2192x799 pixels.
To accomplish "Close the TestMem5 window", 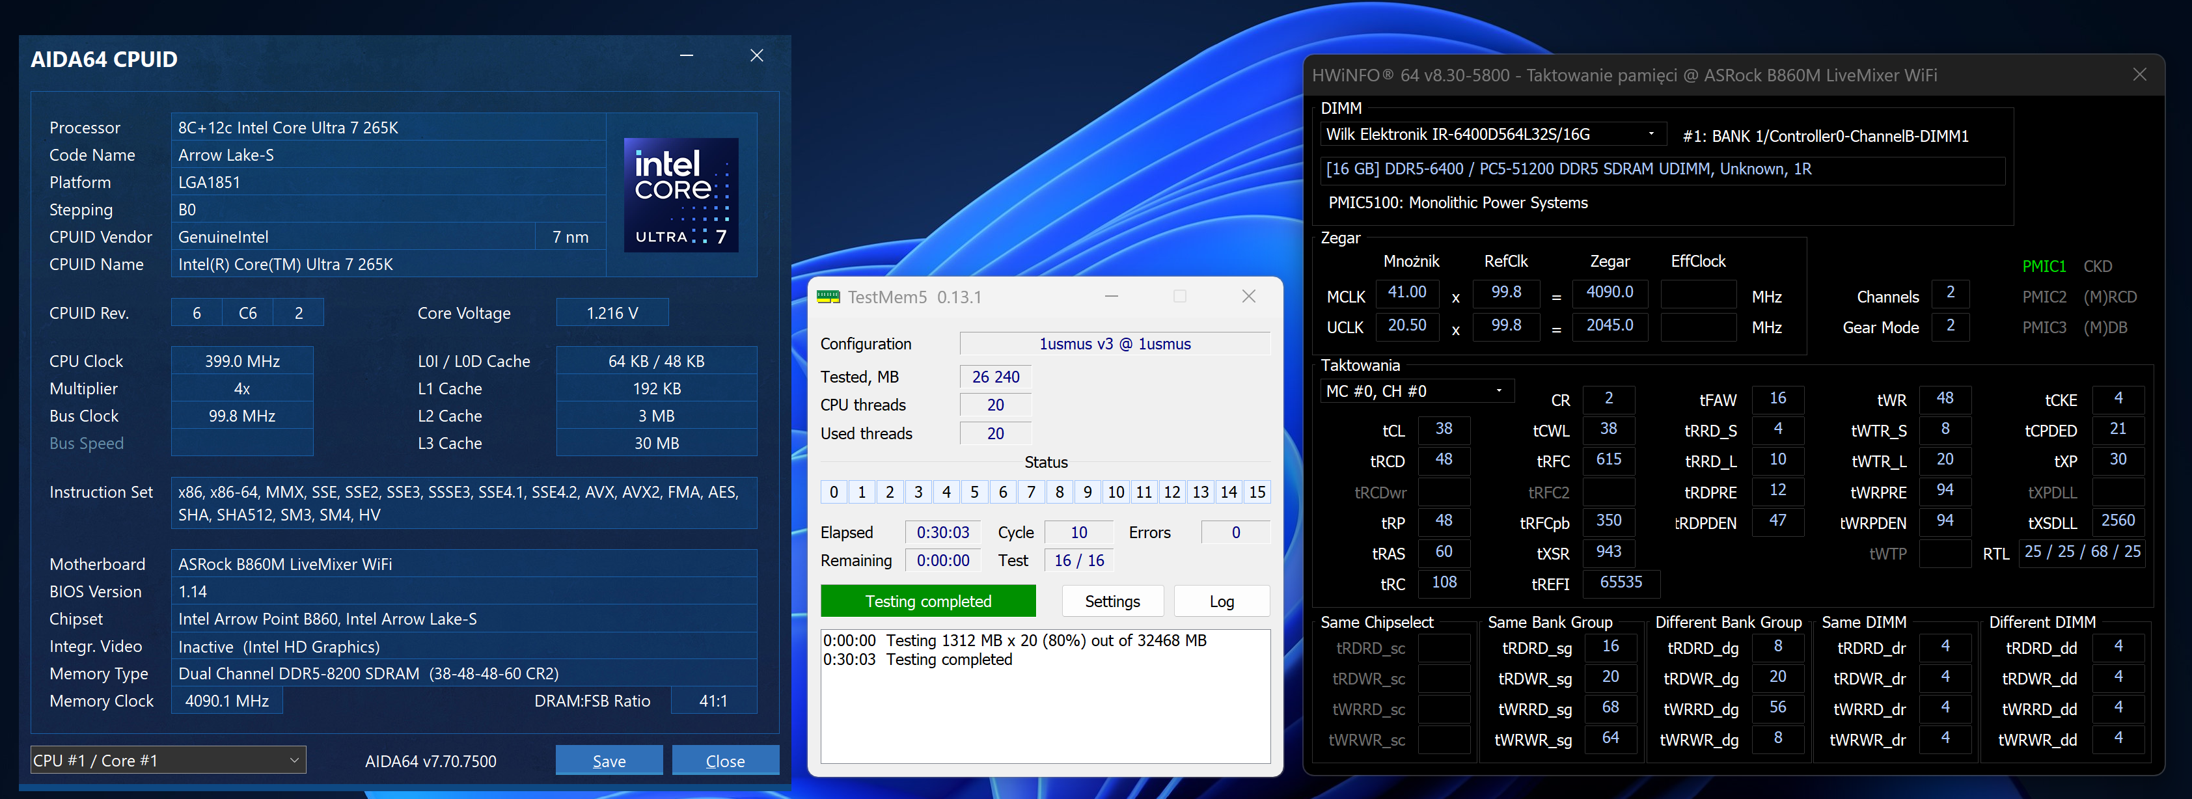I will coord(1248,297).
